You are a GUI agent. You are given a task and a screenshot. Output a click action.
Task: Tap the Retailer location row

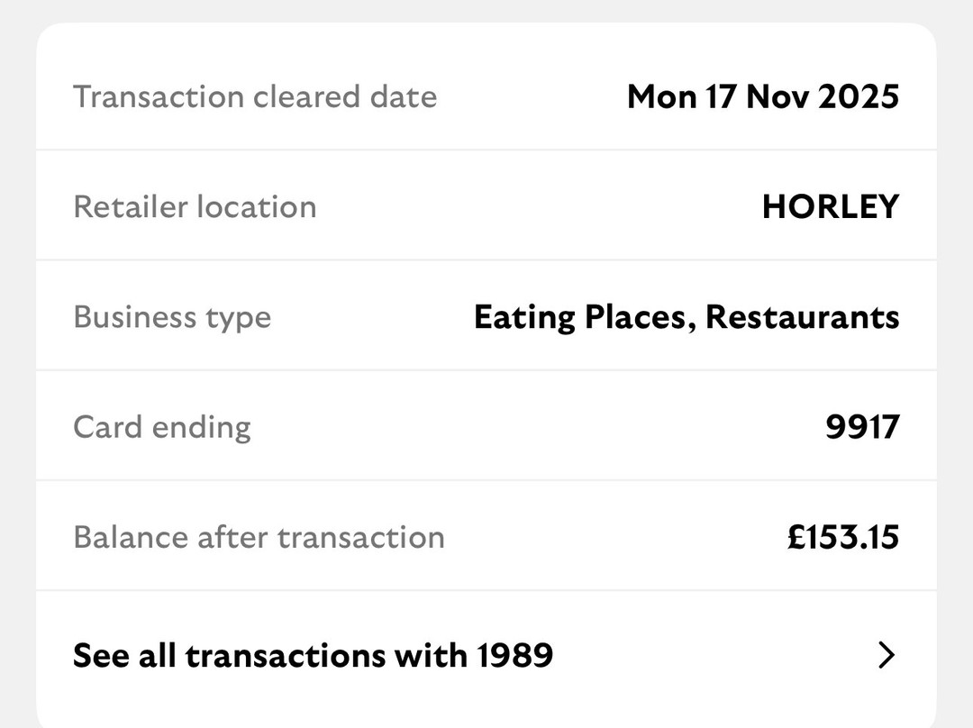pyautogui.click(x=486, y=206)
